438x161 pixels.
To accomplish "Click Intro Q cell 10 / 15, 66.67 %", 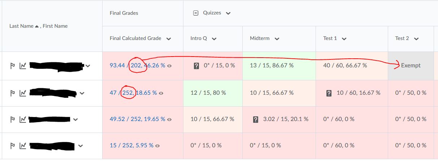I will coord(212,119).
